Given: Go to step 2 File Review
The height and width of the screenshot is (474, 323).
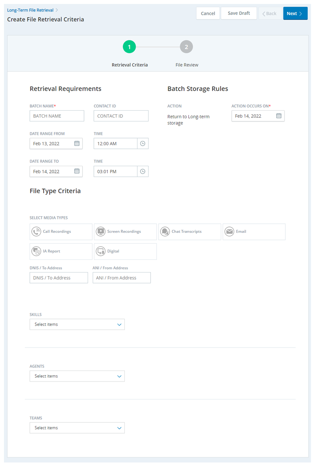Looking at the screenshot, I should click(x=186, y=47).
